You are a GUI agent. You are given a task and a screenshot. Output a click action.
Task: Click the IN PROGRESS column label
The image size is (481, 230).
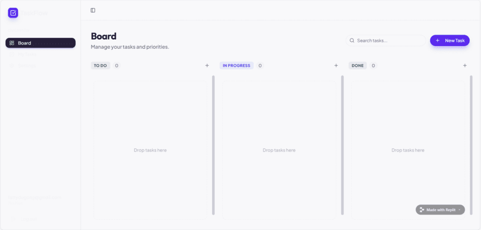click(237, 66)
